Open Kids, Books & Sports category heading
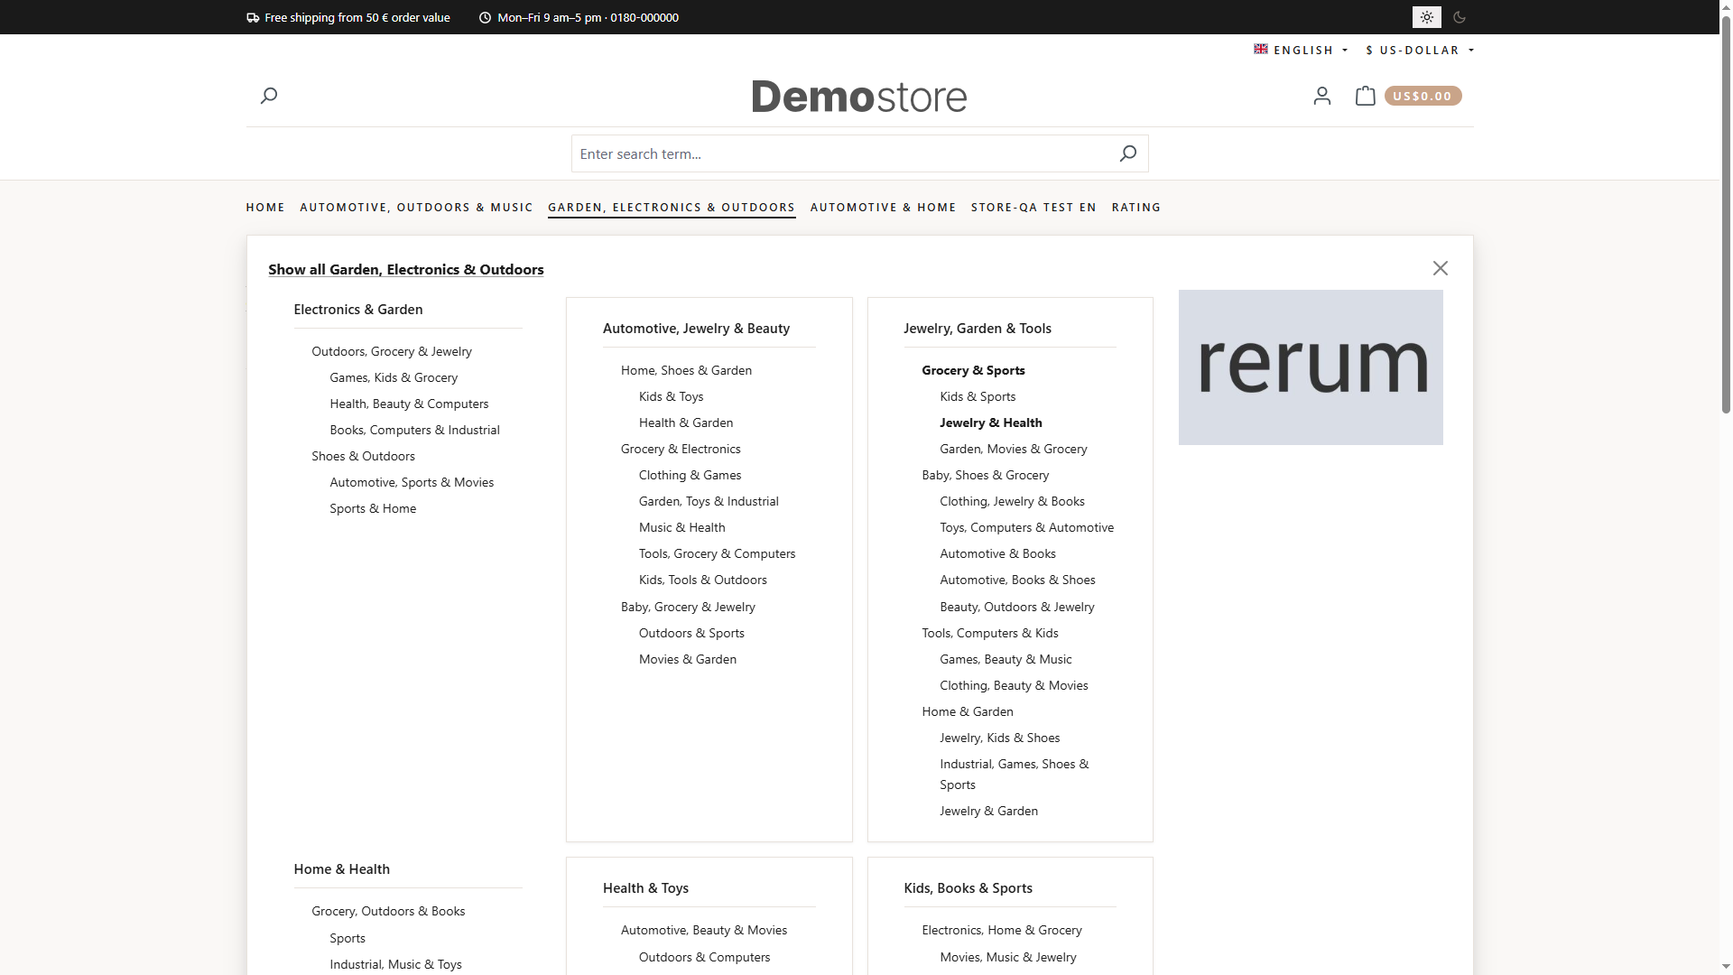This screenshot has height=975, width=1733. point(968,888)
